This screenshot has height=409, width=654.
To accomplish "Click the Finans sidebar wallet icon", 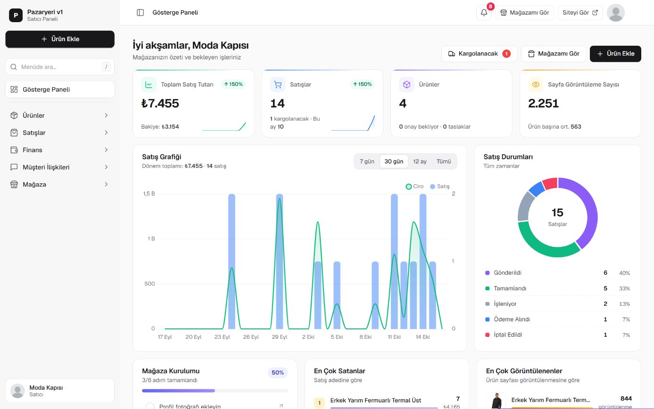I will click(x=14, y=150).
